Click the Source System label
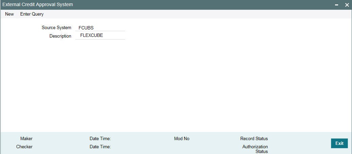This screenshot has width=352, height=154. pyautogui.click(x=56, y=27)
